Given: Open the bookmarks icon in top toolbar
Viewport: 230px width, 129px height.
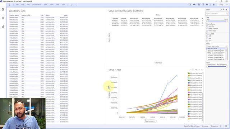Looking at the screenshot, I should (199, 5).
